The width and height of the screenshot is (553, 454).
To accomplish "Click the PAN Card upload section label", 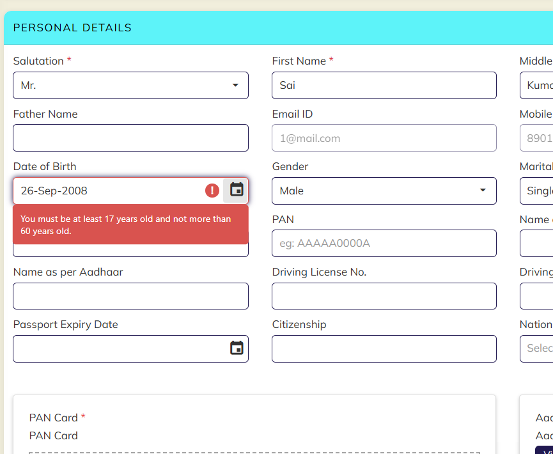I will pyautogui.click(x=54, y=418).
